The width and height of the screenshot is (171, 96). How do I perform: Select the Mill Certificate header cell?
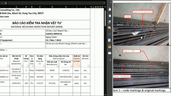pyautogui.click(x=59, y=57)
